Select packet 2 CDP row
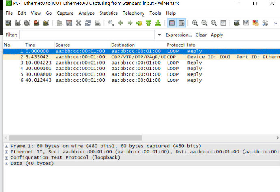Viewport: 280px width, 192px height. pos(142,57)
